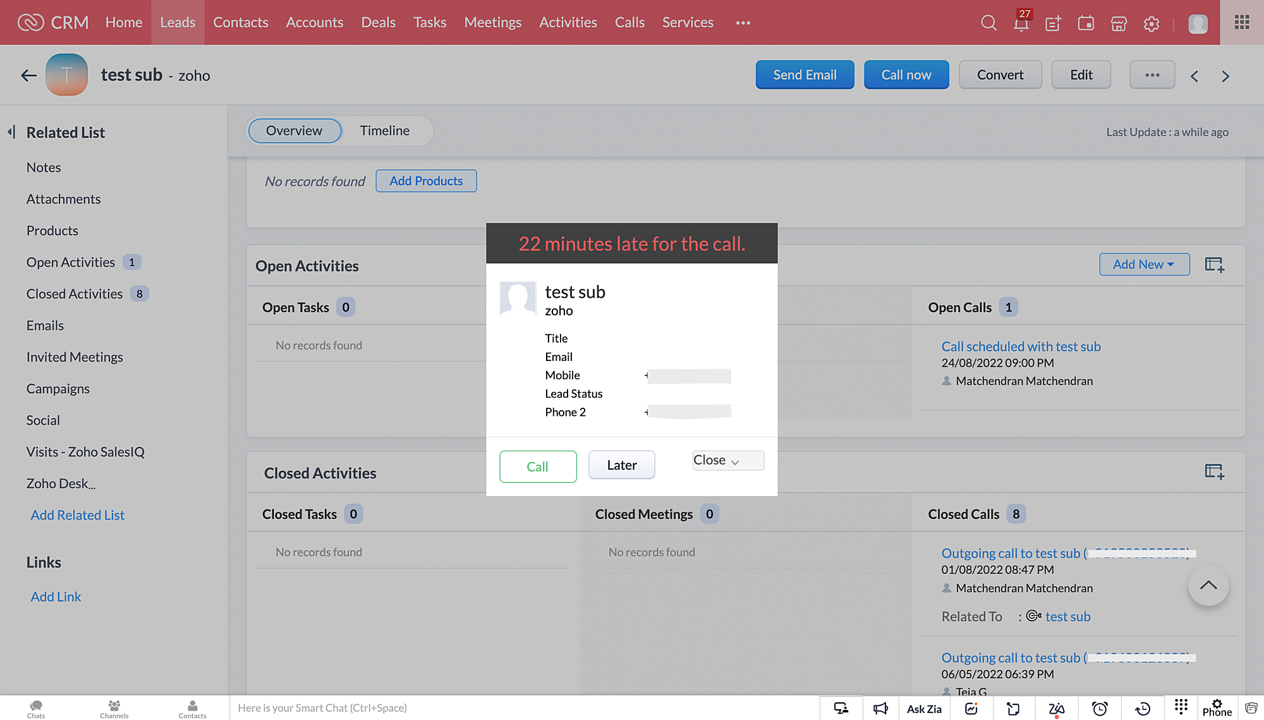Open Channels in the bottom bar

pos(114,709)
